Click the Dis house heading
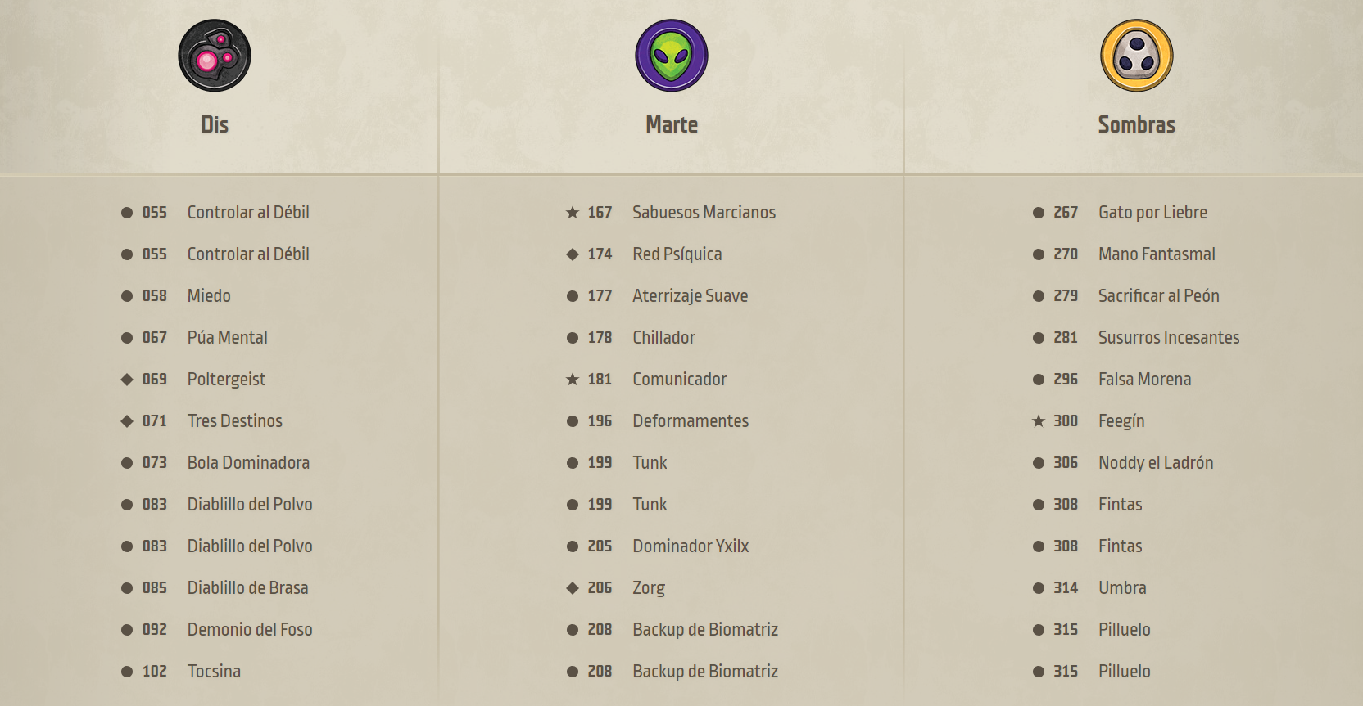This screenshot has height=706, width=1363. [215, 124]
